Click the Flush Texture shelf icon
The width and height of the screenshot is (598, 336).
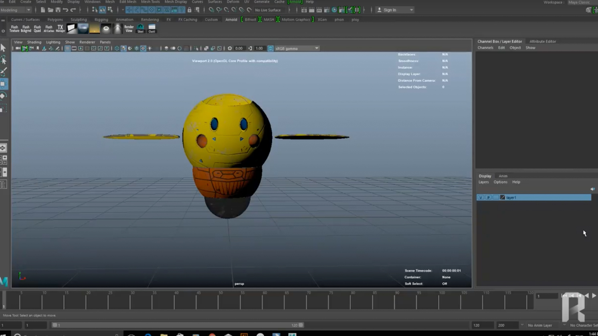[14, 28]
